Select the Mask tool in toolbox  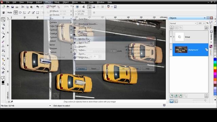pyautogui.click(x=3, y=24)
